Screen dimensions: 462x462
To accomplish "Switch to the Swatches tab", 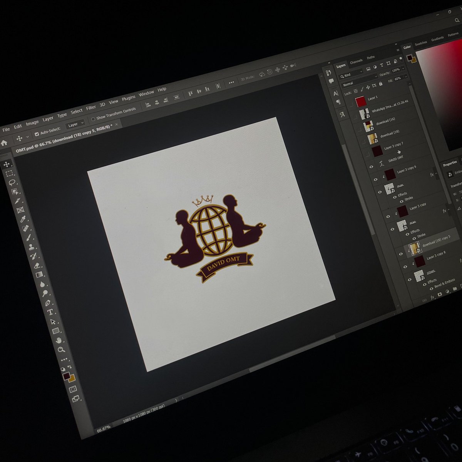I will click(421, 43).
